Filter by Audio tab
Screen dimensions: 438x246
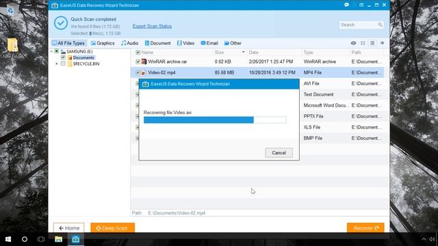click(x=129, y=43)
